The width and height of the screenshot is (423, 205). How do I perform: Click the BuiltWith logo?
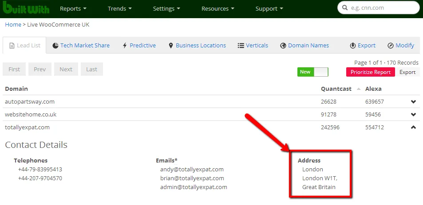(26, 9)
